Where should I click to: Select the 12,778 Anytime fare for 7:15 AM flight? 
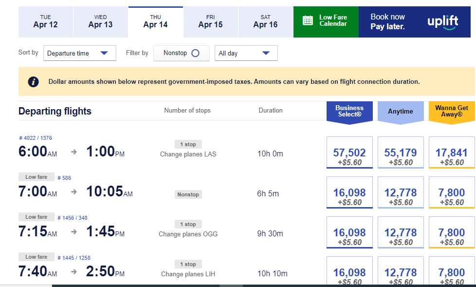tap(401, 233)
